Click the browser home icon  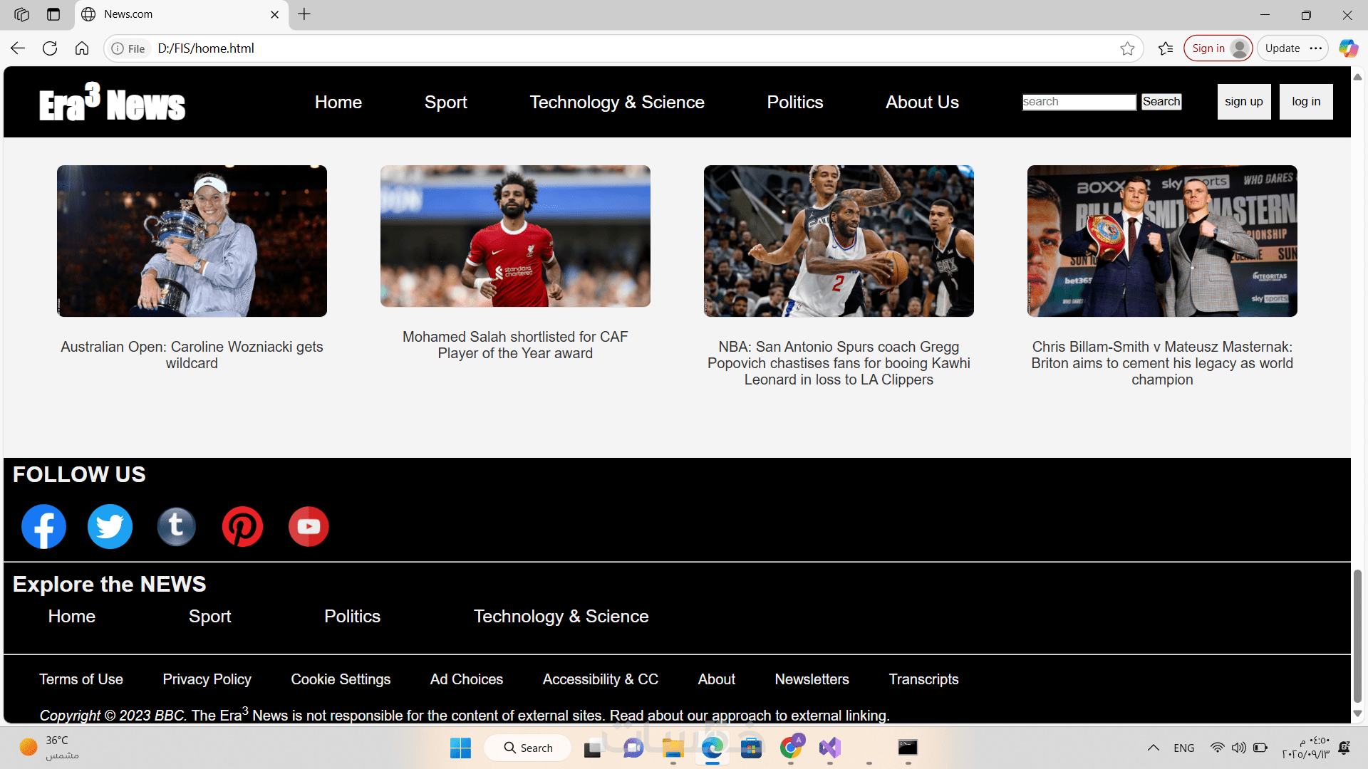82,48
